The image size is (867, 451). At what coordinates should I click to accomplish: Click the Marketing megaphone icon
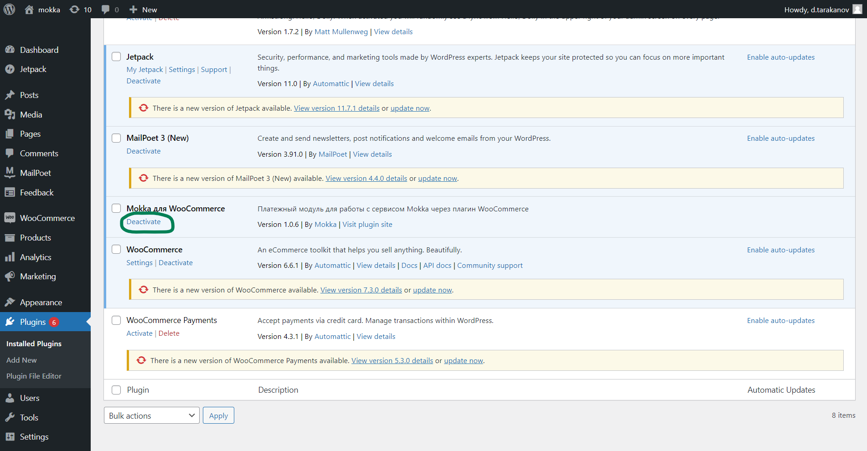pos(10,277)
